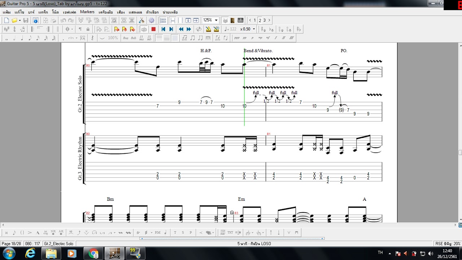Open the preferences gear icon

pos(152,21)
